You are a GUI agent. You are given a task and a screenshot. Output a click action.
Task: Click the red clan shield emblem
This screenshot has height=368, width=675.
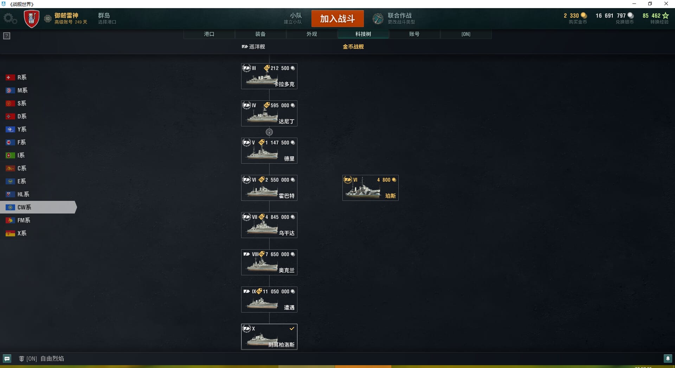coord(31,19)
